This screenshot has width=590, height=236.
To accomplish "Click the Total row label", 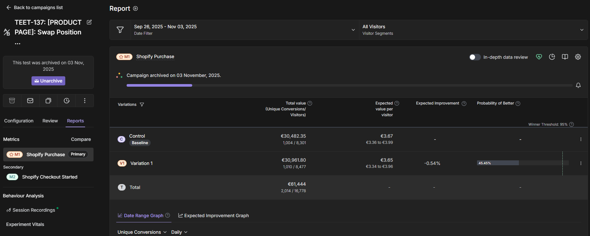I will coord(135,187).
